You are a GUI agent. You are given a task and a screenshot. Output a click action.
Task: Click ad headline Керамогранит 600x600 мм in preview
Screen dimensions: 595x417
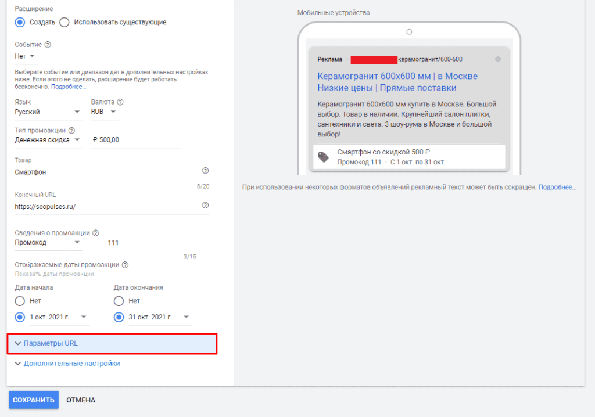click(397, 82)
